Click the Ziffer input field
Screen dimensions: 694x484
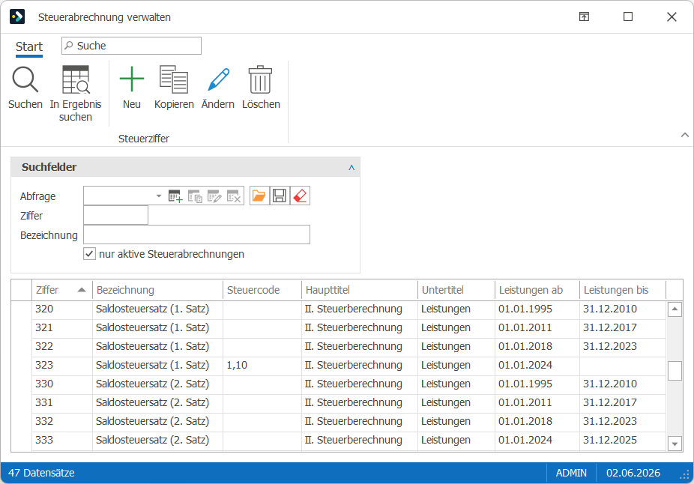pyautogui.click(x=116, y=216)
